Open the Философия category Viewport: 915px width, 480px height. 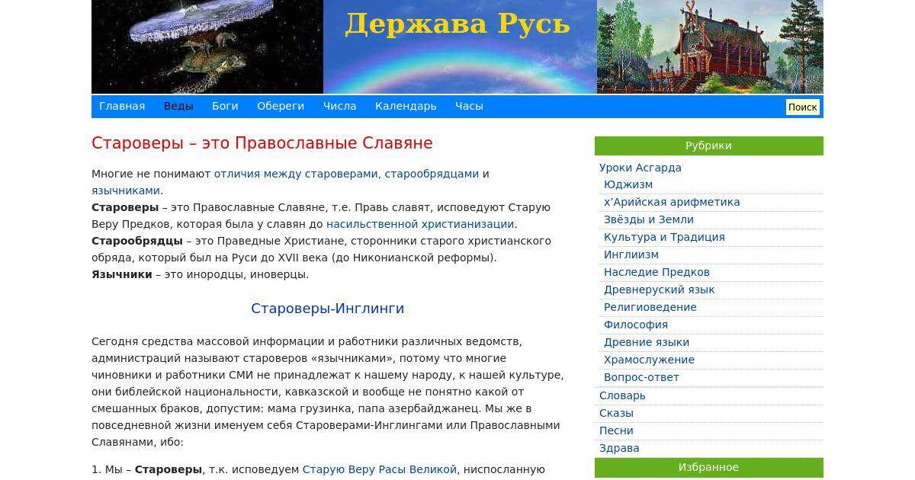(636, 325)
